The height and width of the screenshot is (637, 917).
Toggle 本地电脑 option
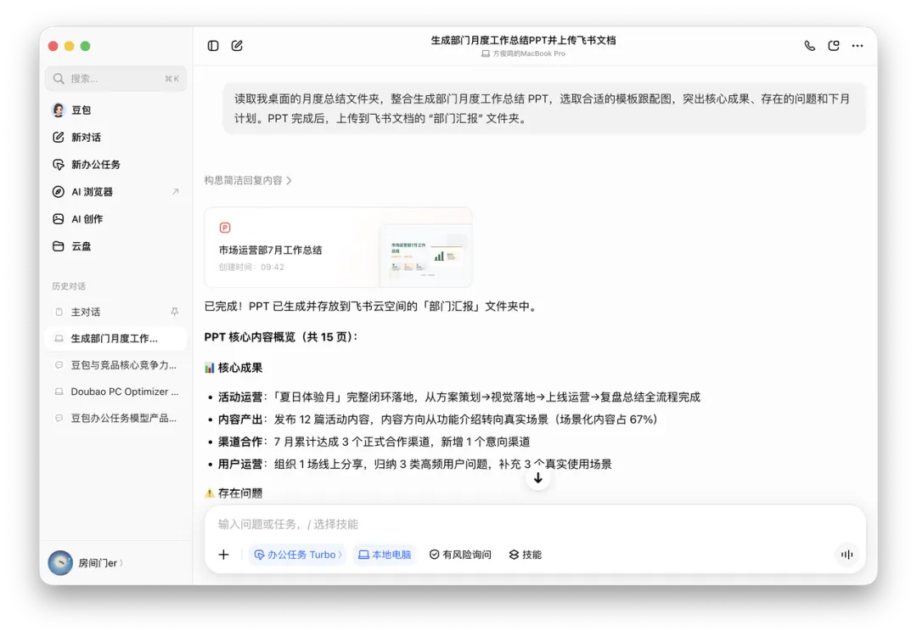385,555
